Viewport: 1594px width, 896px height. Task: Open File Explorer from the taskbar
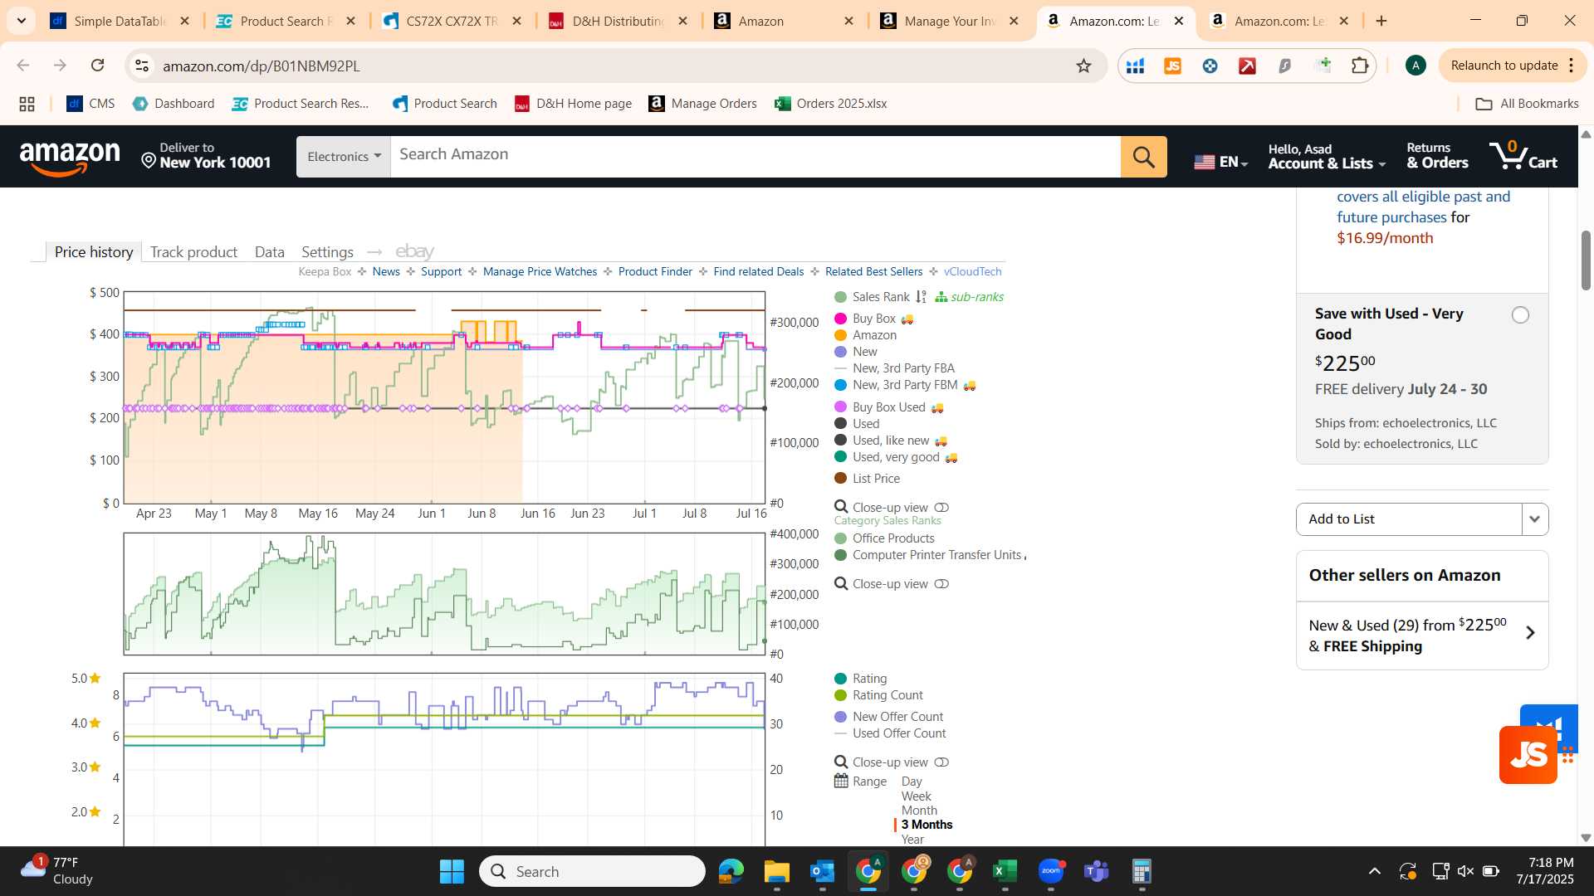point(776,871)
